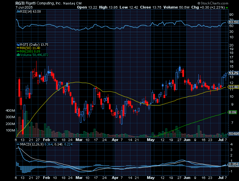Image resolution: width=239 pixels, height=181 pixels.
Task: Click the Open value 13.22
Action: (x=93, y=7)
